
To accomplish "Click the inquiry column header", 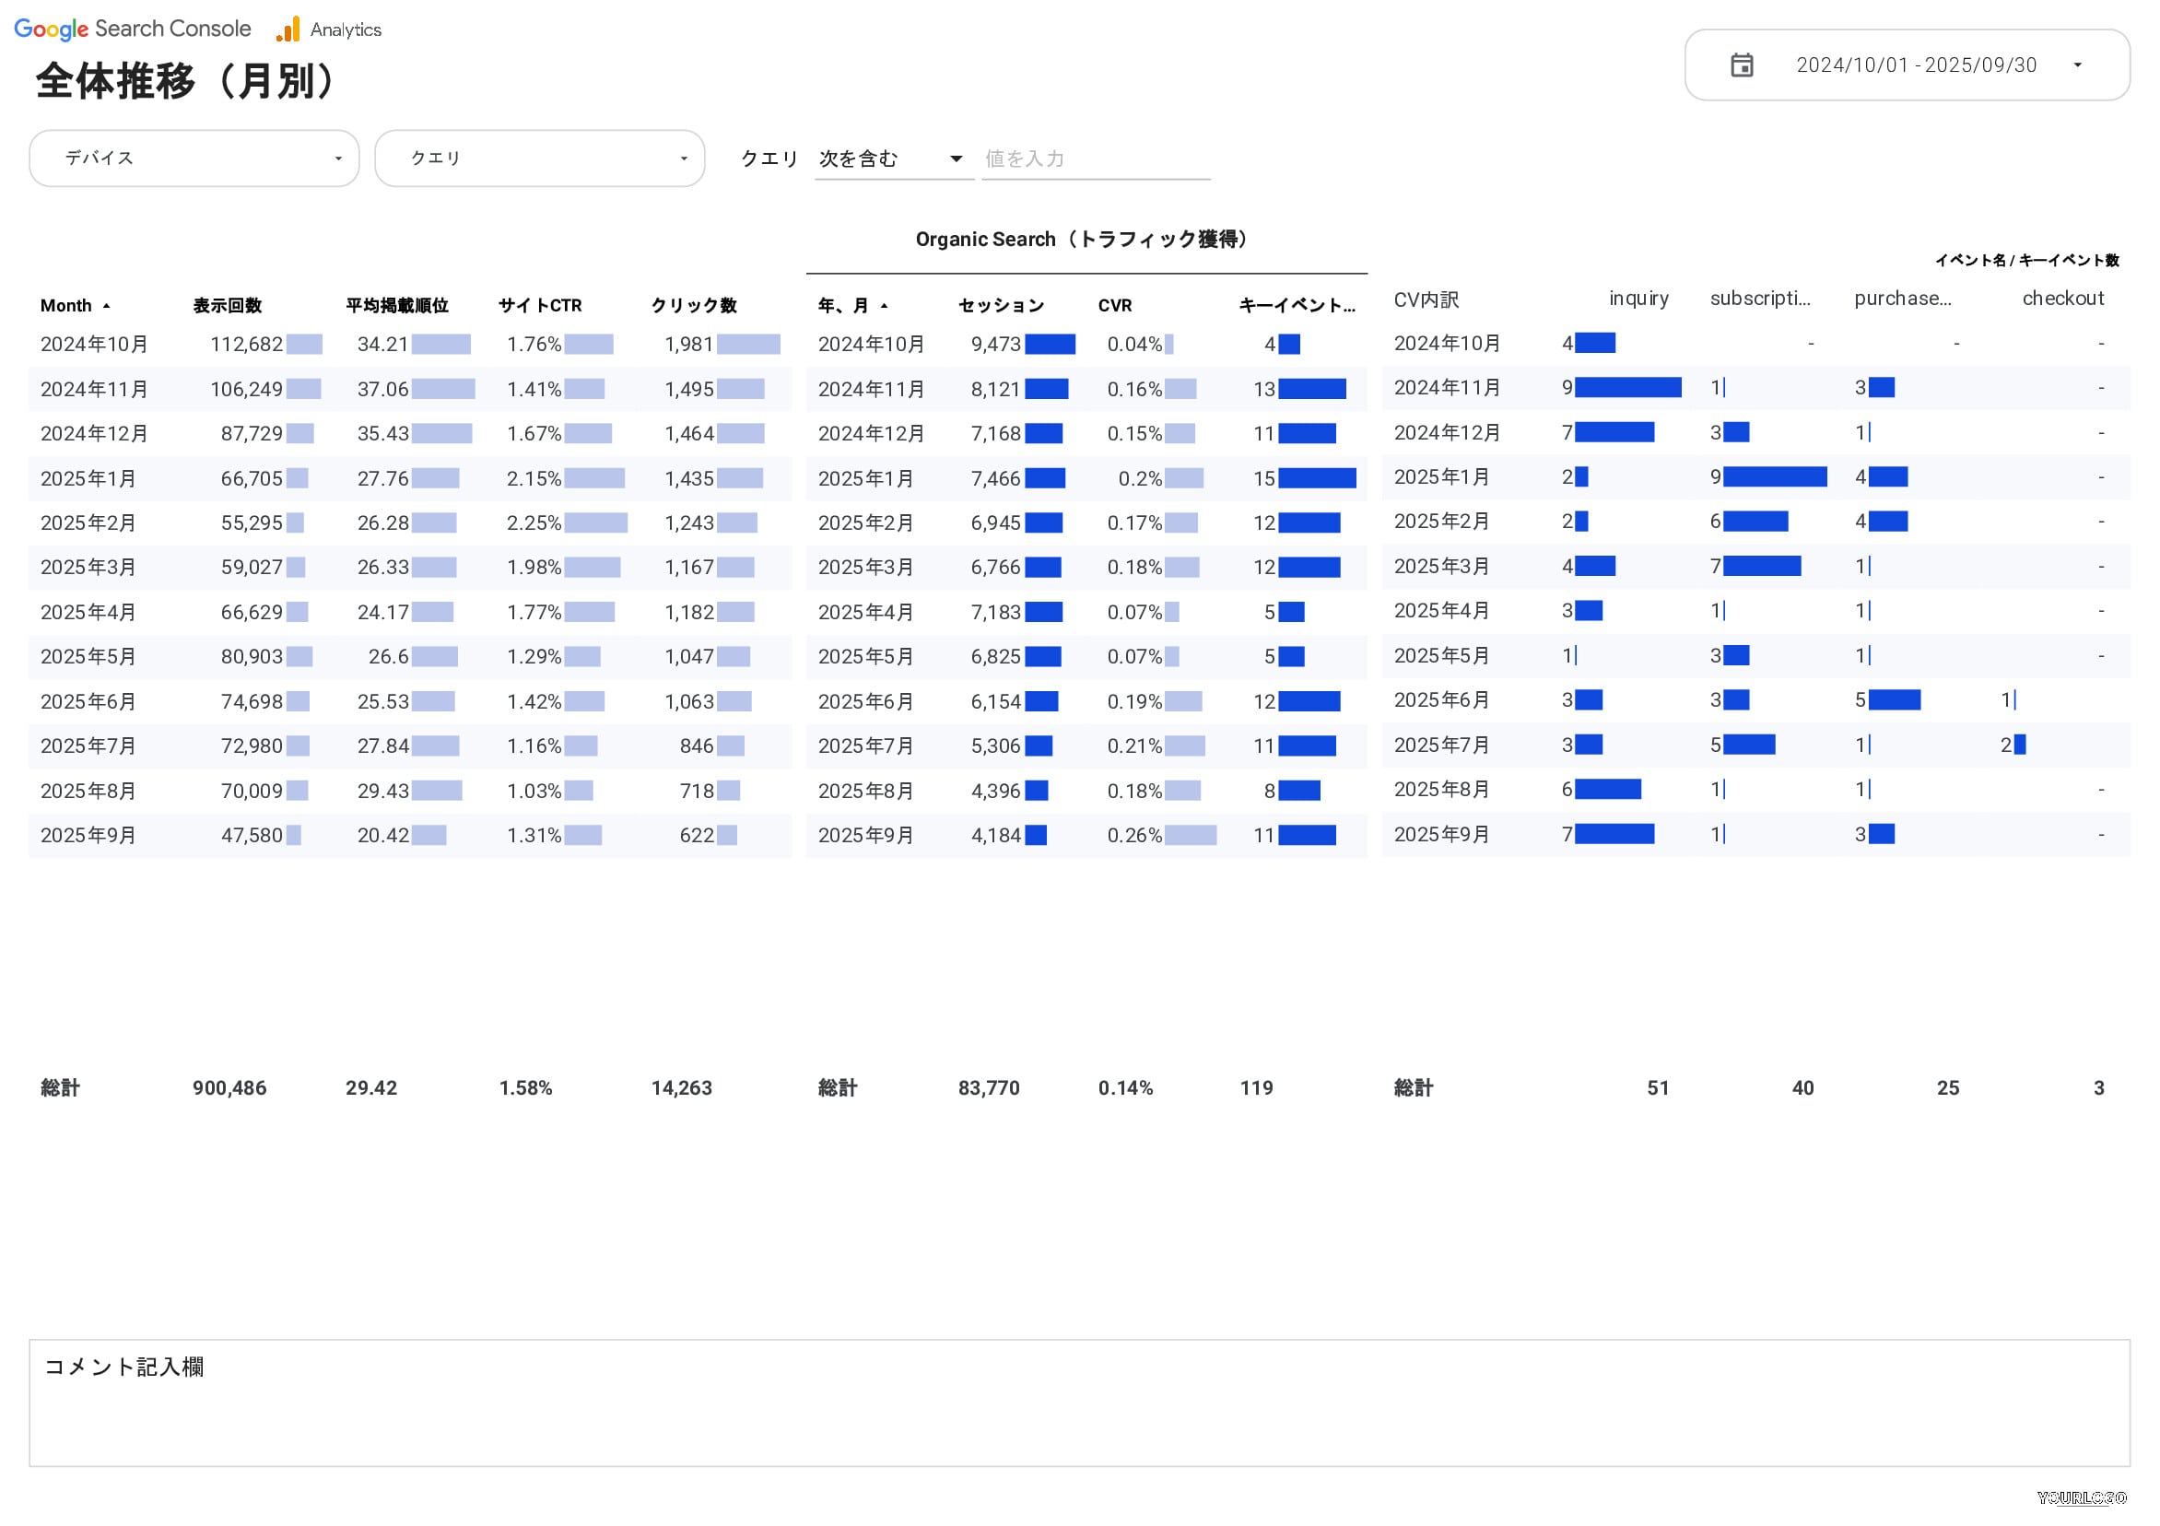I will pos(1638,299).
